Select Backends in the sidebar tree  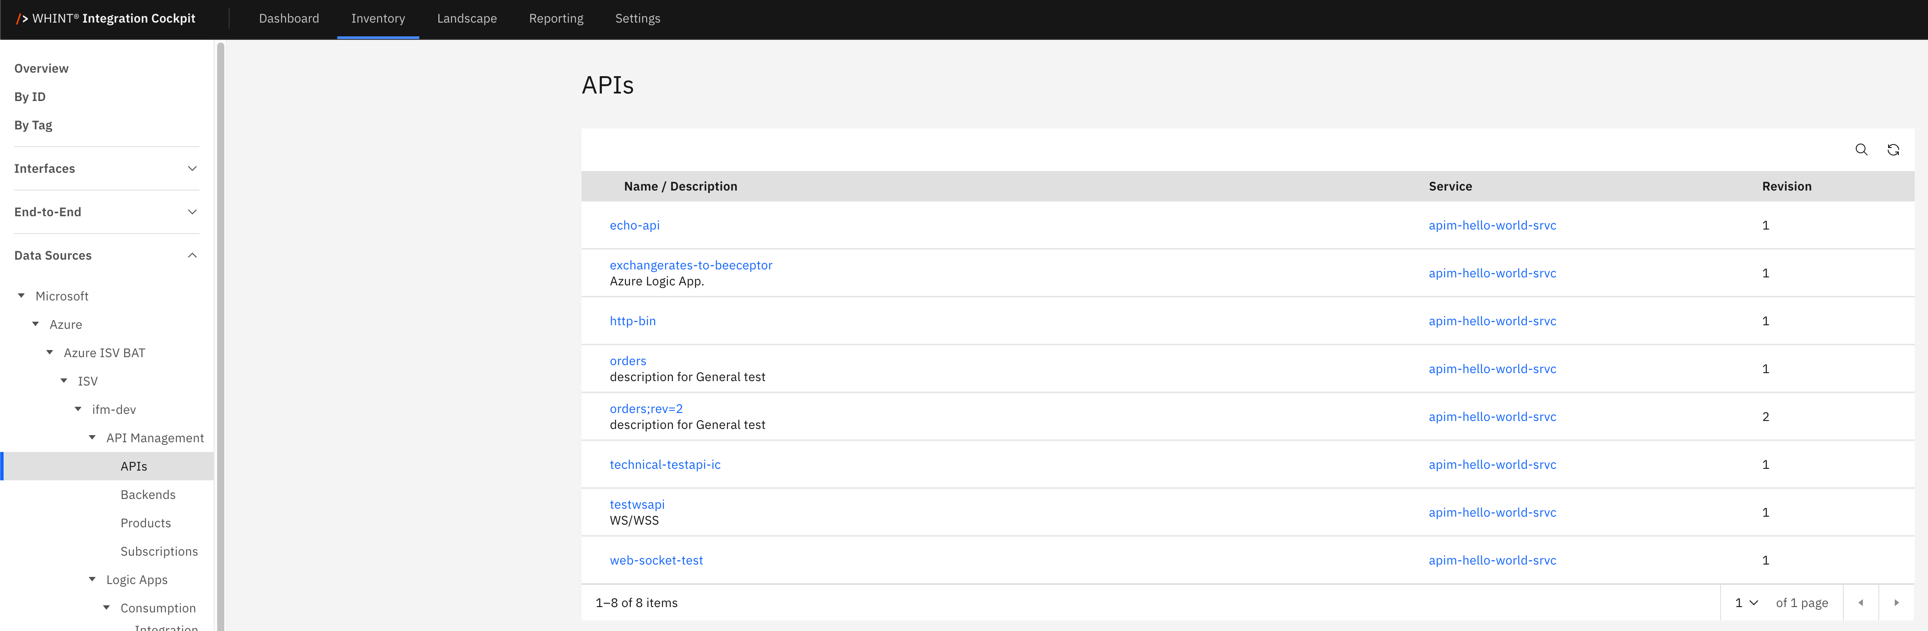point(148,495)
